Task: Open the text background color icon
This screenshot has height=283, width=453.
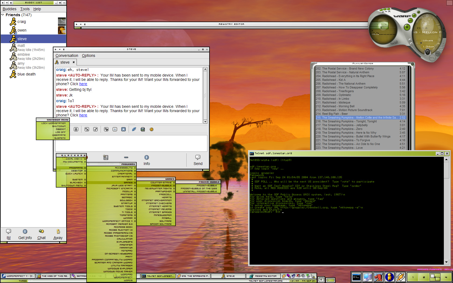Action: 123,129
